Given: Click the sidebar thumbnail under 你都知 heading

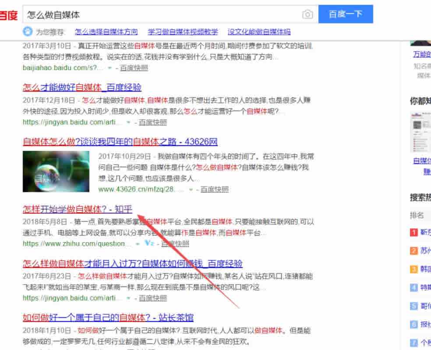Looking at the screenshot, I should (x=420, y=132).
